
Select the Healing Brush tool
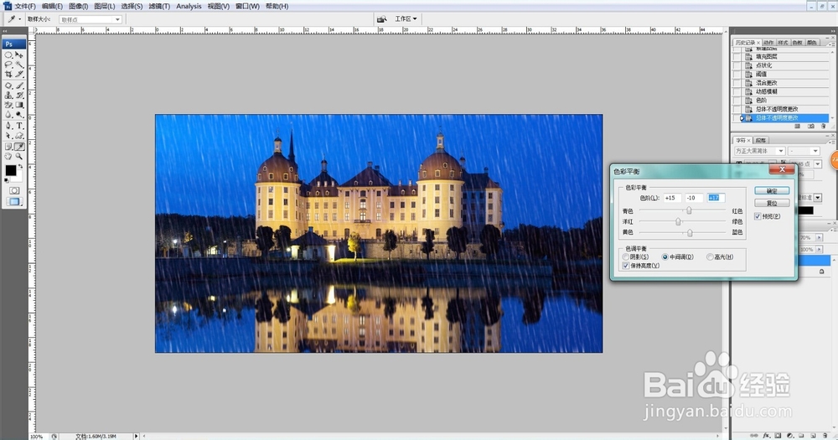pos(8,85)
